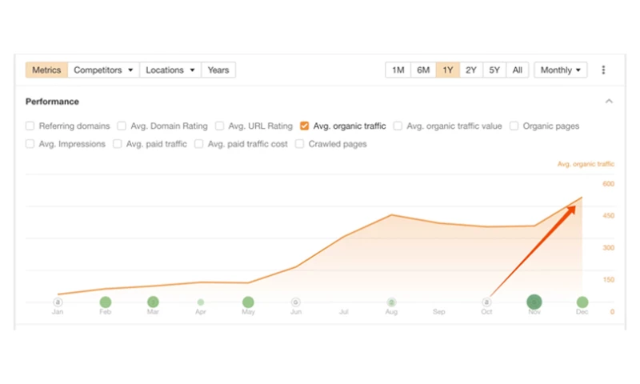Image resolution: width=640 pixels, height=384 pixels.
Task: Click the green update marker at Dec
Action: coord(582,302)
